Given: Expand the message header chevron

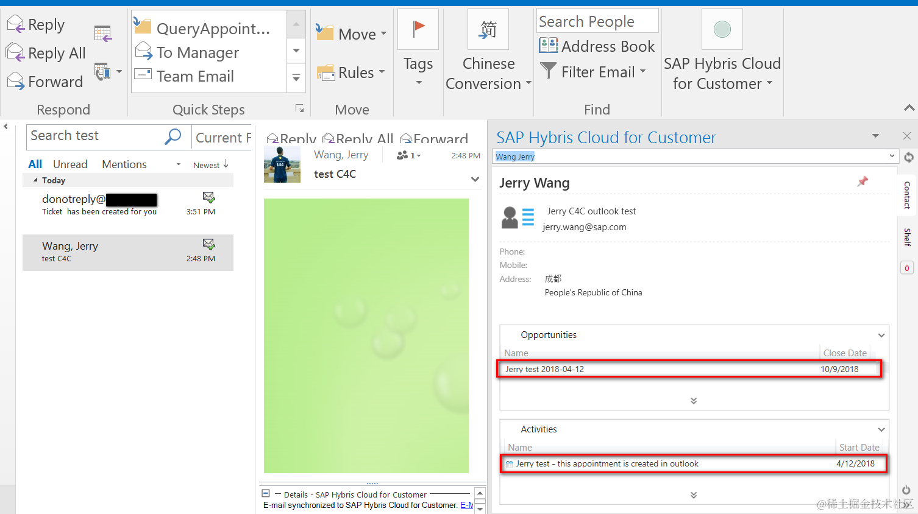Looking at the screenshot, I should [x=475, y=179].
